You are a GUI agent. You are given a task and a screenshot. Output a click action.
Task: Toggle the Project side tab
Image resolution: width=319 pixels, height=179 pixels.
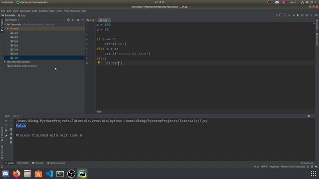(x=2, y=25)
